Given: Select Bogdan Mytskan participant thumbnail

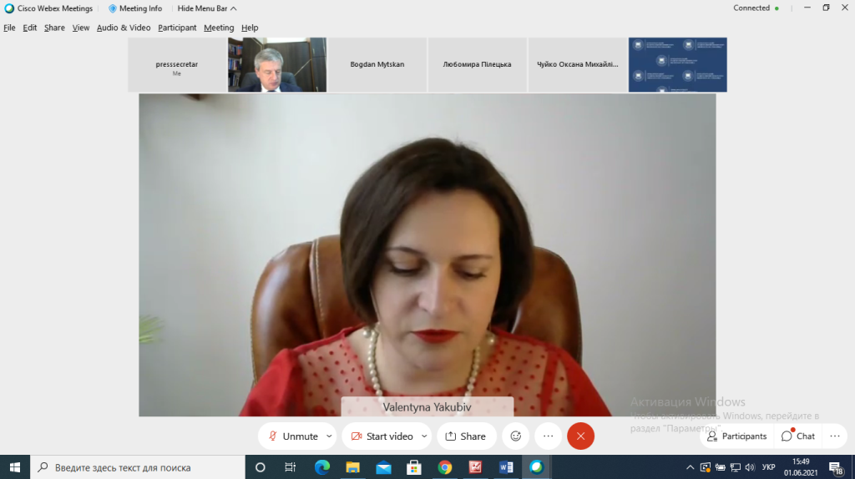Looking at the screenshot, I should point(377,64).
